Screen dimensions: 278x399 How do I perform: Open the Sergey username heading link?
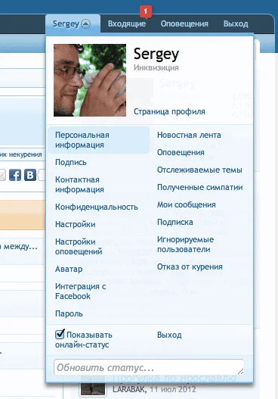click(x=156, y=55)
